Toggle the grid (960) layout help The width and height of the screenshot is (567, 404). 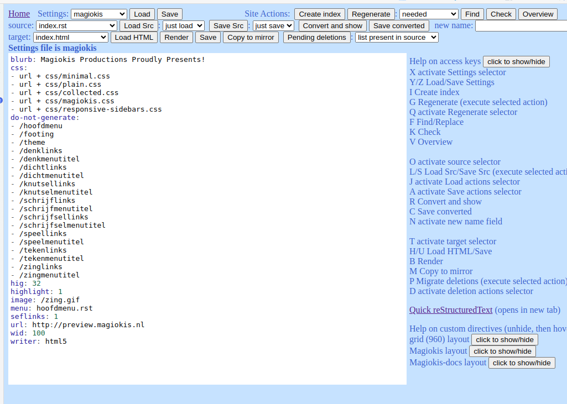coord(504,340)
